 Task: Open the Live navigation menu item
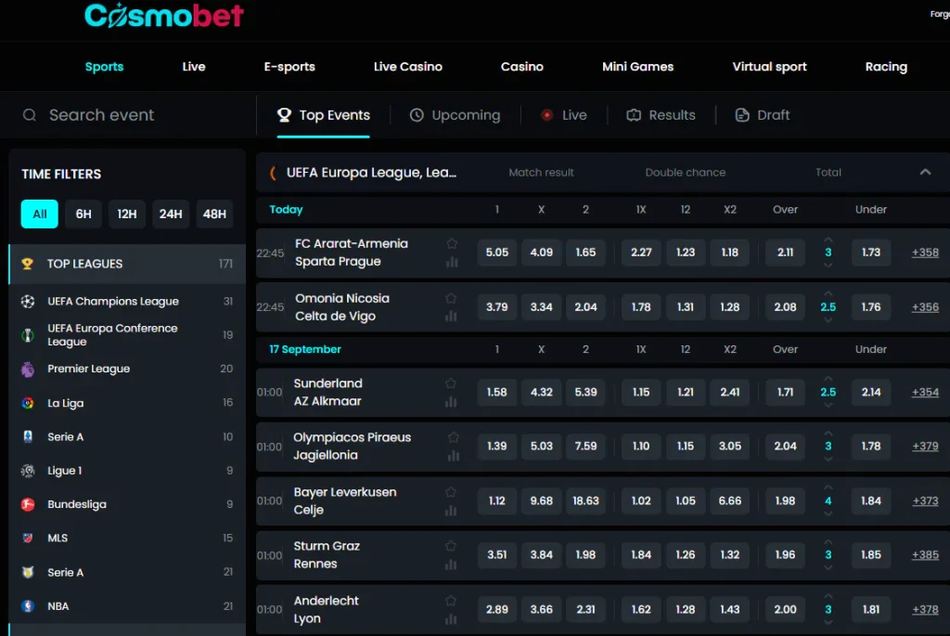pyautogui.click(x=194, y=67)
